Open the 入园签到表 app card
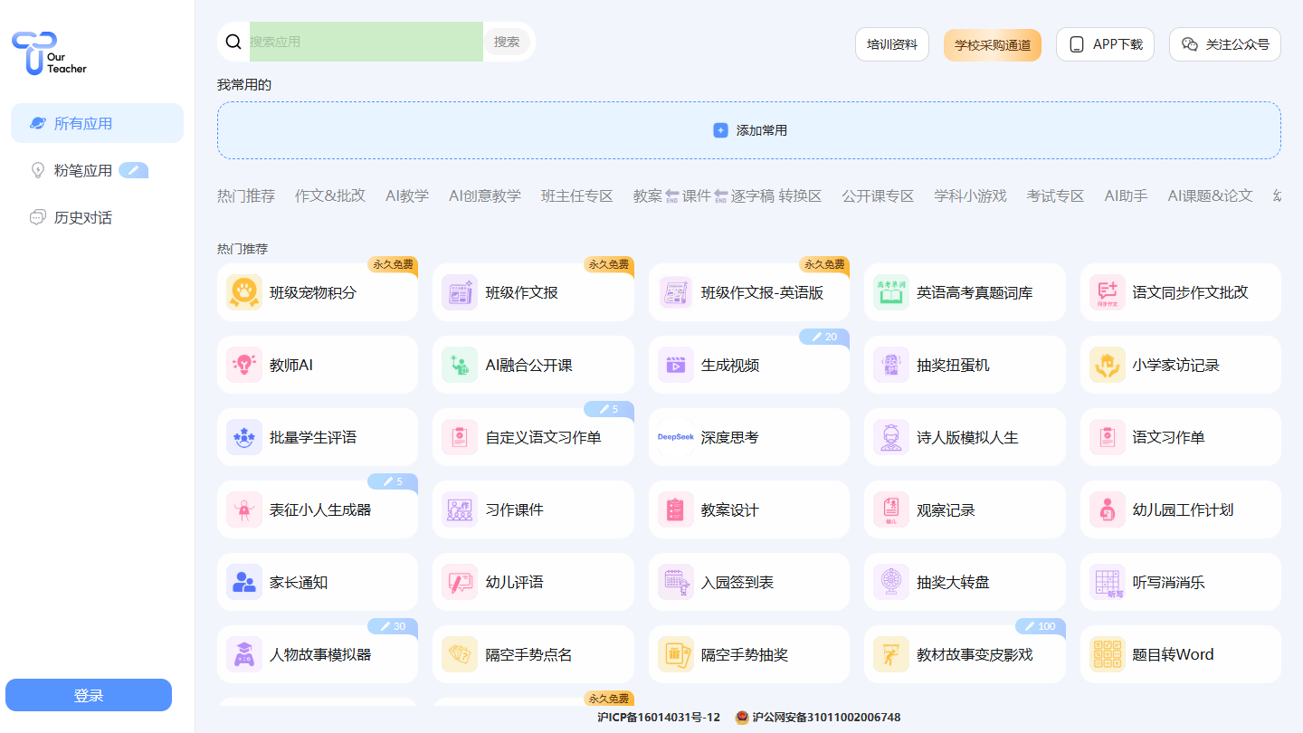The width and height of the screenshot is (1303, 733). pos(749,582)
